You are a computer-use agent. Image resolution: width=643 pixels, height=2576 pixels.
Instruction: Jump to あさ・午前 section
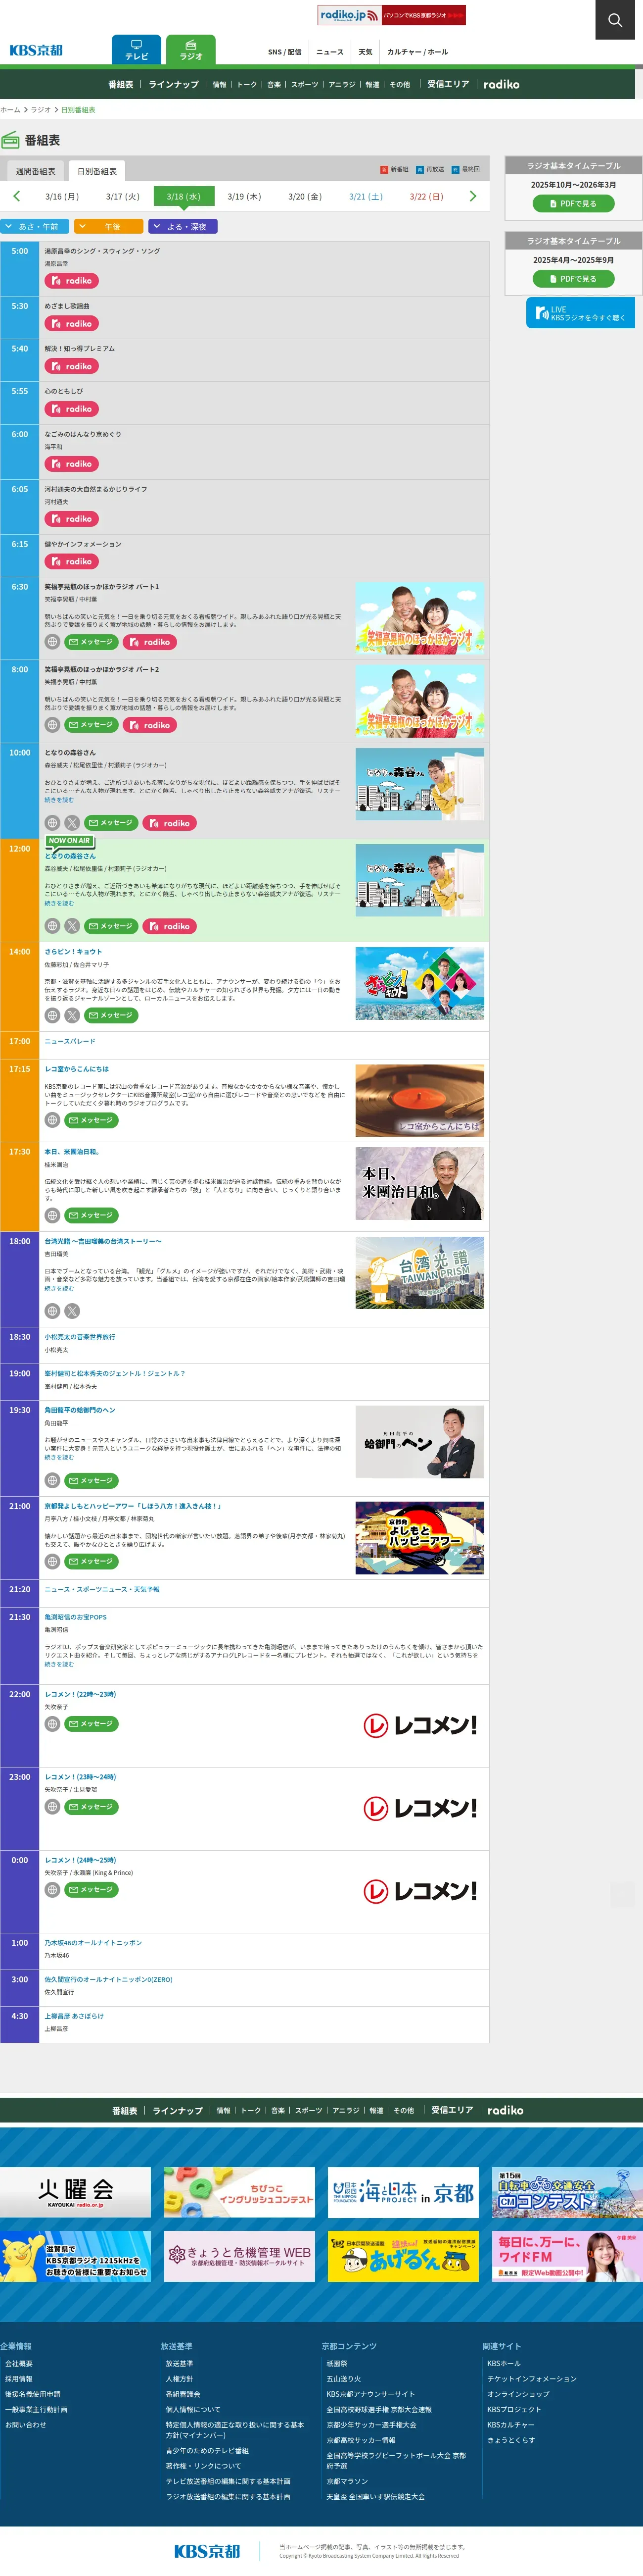(35, 227)
